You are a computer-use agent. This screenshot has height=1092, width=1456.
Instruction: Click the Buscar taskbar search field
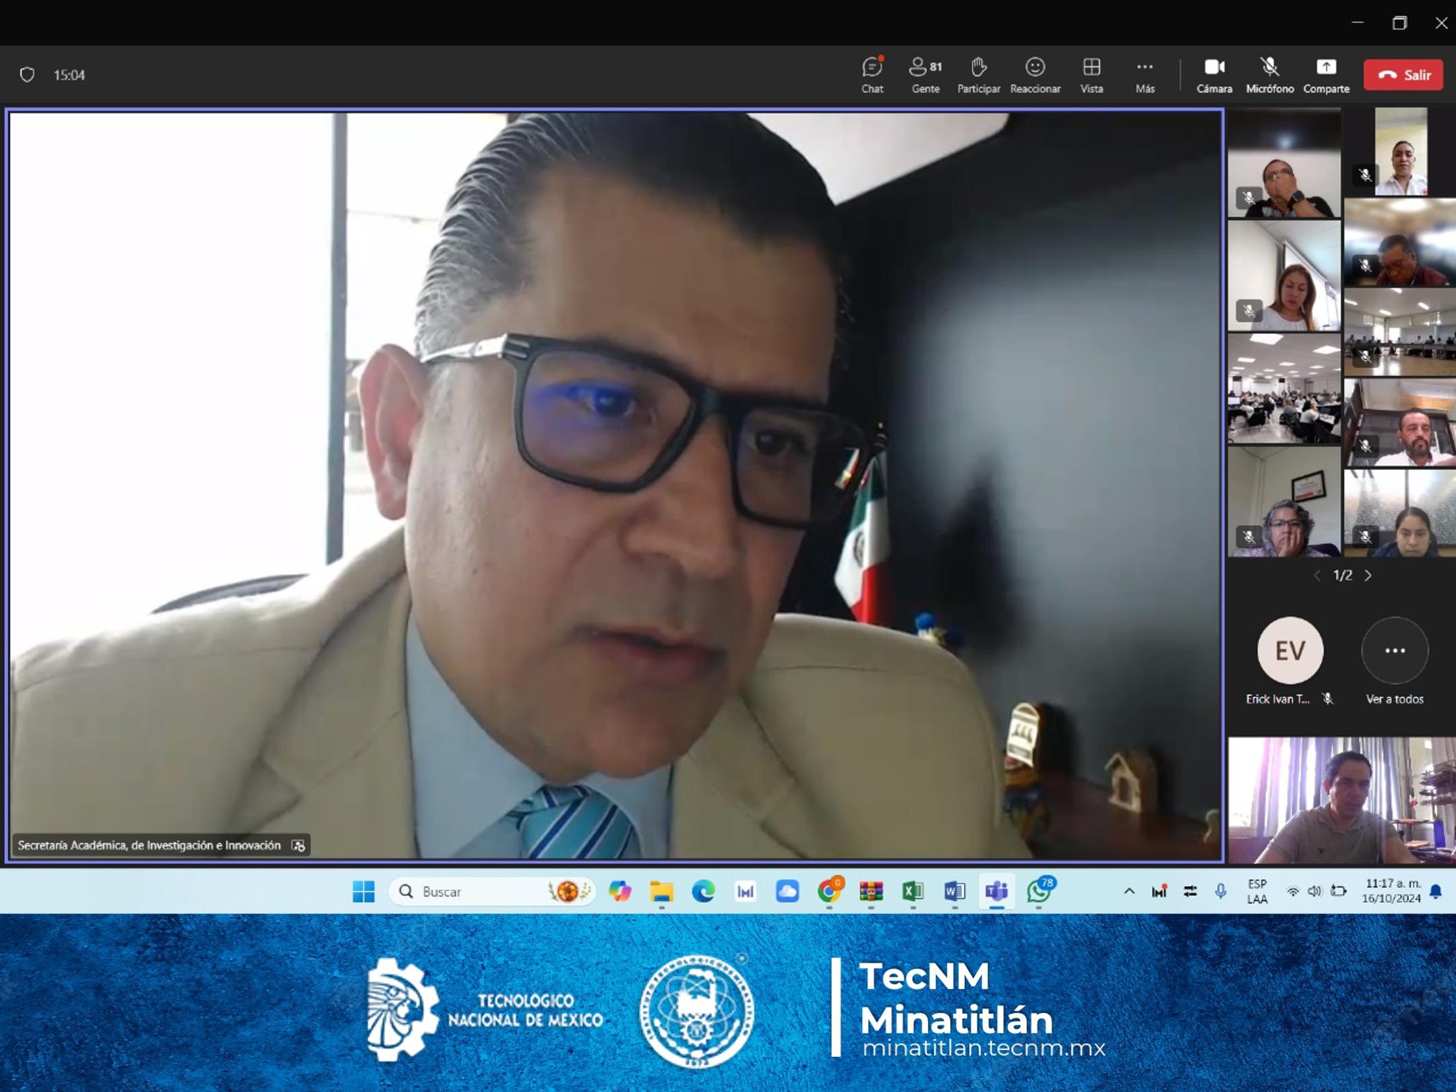[x=492, y=891]
